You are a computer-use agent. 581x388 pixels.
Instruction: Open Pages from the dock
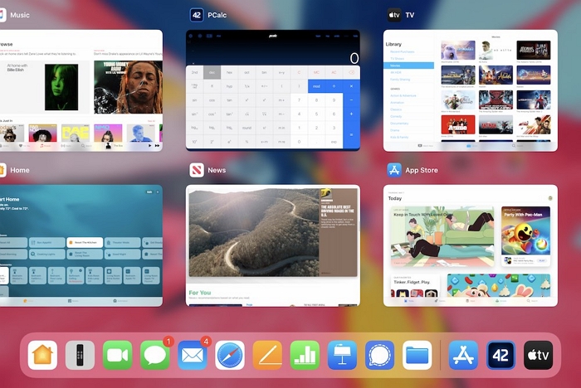pyautogui.click(x=267, y=356)
